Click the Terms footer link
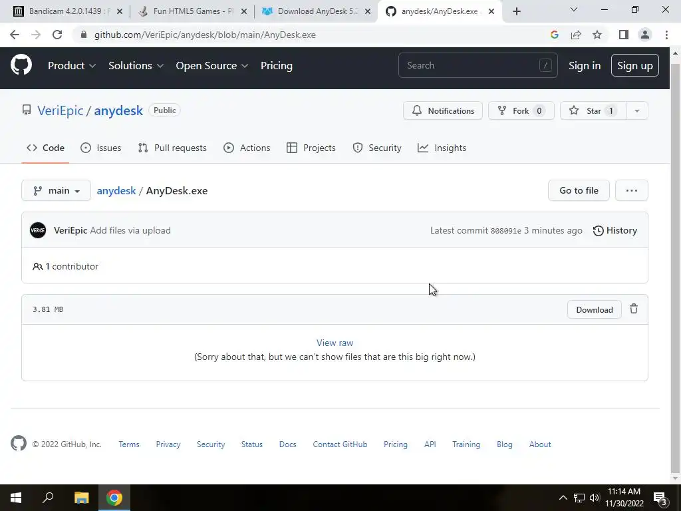The image size is (681, 511). point(129,444)
